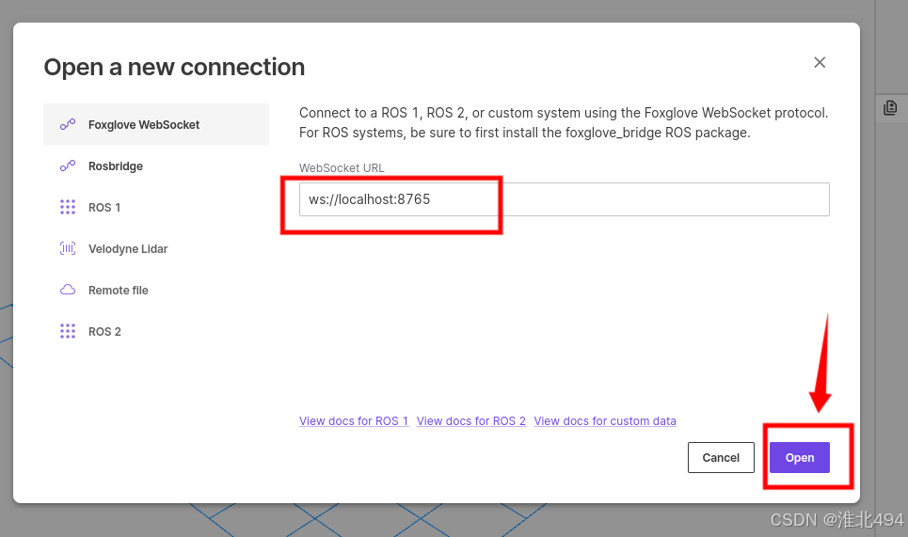Image resolution: width=908 pixels, height=537 pixels.
Task: Open View docs for ROS 2 link
Action: click(x=471, y=421)
